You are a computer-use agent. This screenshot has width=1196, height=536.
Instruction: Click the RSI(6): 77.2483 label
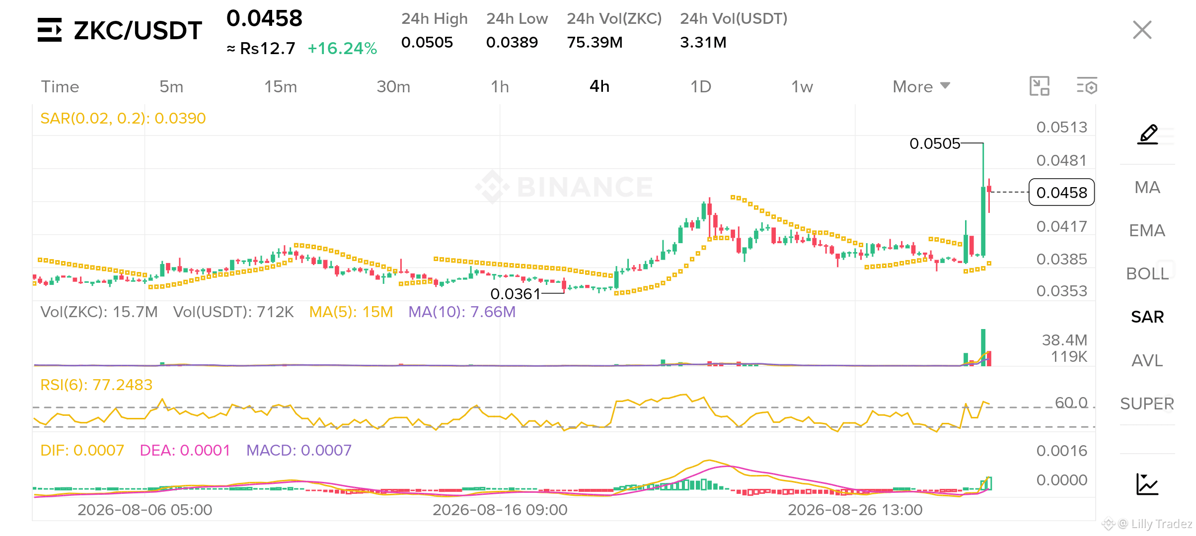pos(96,385)
